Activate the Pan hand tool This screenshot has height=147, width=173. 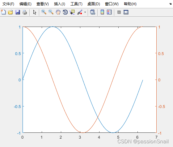pos(58,12)
